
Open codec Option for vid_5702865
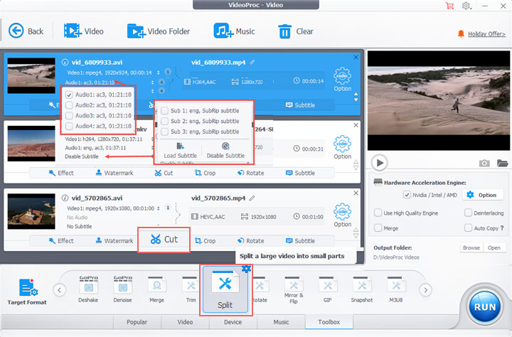coord(342,215)
